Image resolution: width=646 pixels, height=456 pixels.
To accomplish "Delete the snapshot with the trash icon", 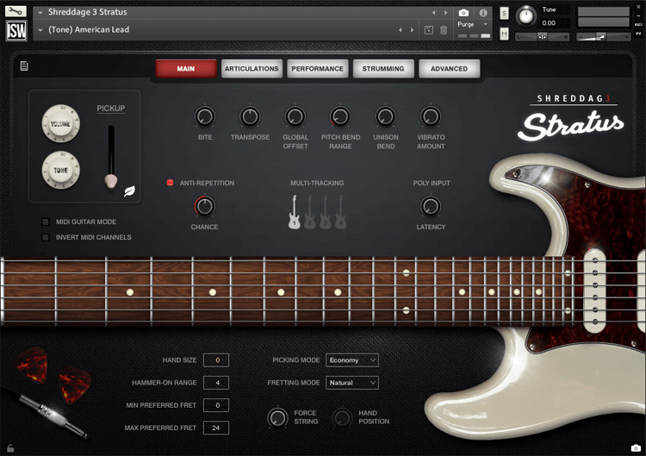I will coord(444,29).
